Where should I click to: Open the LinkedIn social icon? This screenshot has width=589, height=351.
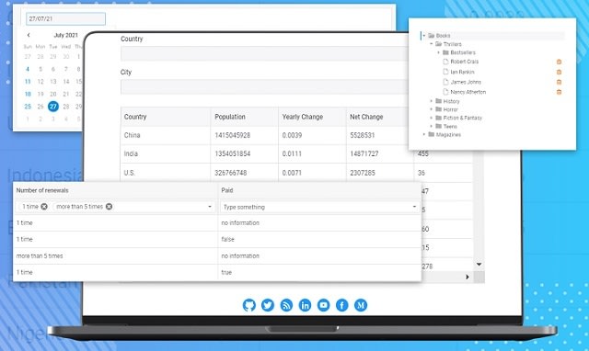coord(305,305)
